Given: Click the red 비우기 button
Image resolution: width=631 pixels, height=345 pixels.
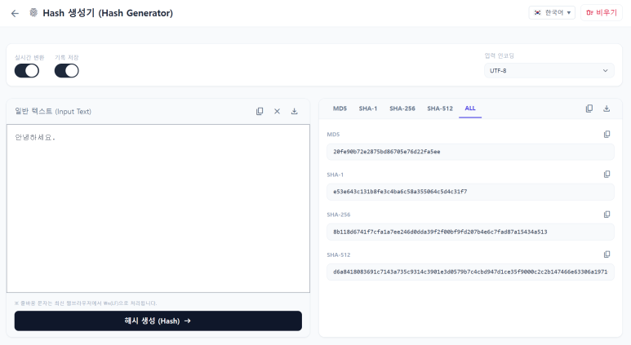Looking at the screenshot, I should tap(602, 13).
